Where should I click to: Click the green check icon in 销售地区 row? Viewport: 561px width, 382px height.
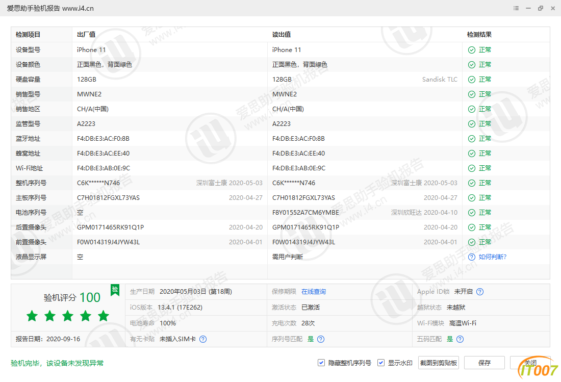tap(472, 109)
